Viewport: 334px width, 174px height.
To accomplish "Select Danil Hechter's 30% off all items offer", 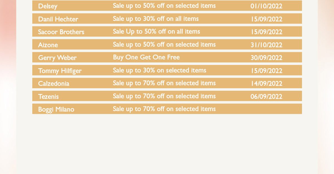I will point(156,19).
